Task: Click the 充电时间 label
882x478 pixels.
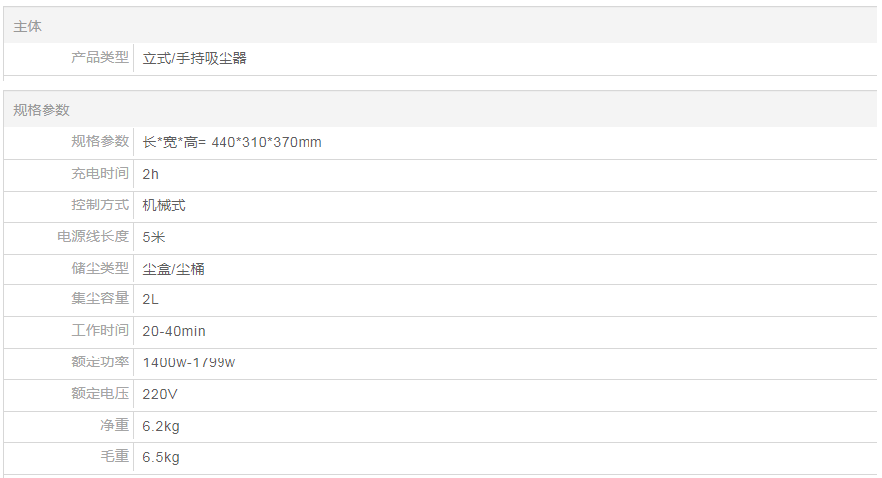Action: coord(100,174)
